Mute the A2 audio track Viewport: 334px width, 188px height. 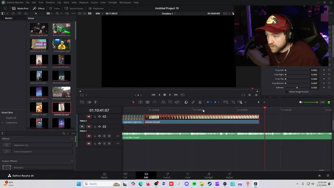pyautogui.click(x=109, y=143)
